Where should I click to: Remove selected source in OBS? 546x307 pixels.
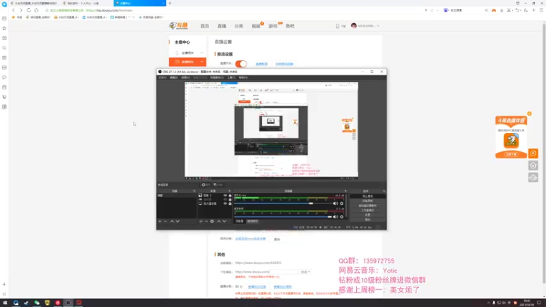(x=206, y=221)
